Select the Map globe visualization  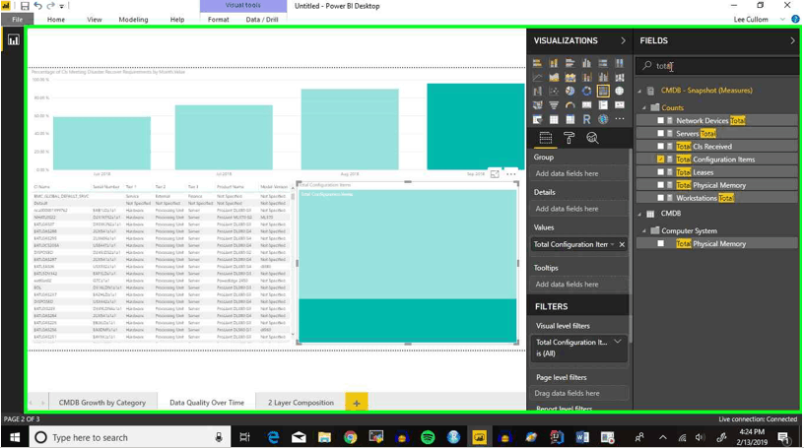click(620, 92)
